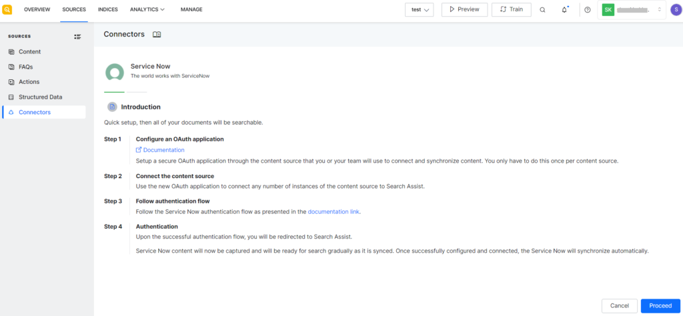Image resolution: width=683 pixels, height=316 pixels.
Task: Click the Step 4 label
Action: point(113,227)
